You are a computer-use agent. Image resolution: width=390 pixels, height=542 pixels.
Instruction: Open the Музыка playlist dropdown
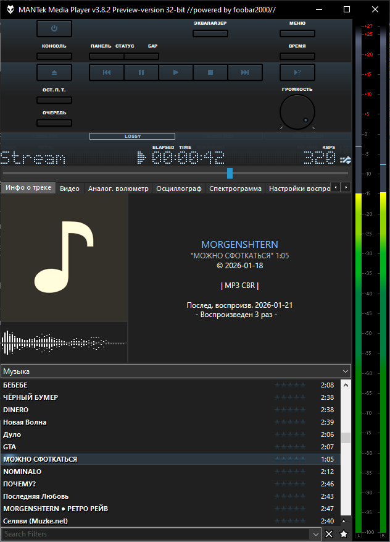(x=346, y=371)
